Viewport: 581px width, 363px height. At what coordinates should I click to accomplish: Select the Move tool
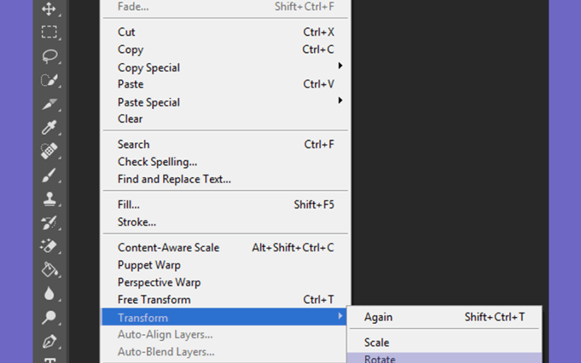point(49,9)
